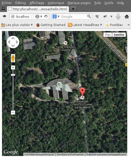Open a new tab with plus button
This screenshot has width=131, height=158.
pos(73,9)
